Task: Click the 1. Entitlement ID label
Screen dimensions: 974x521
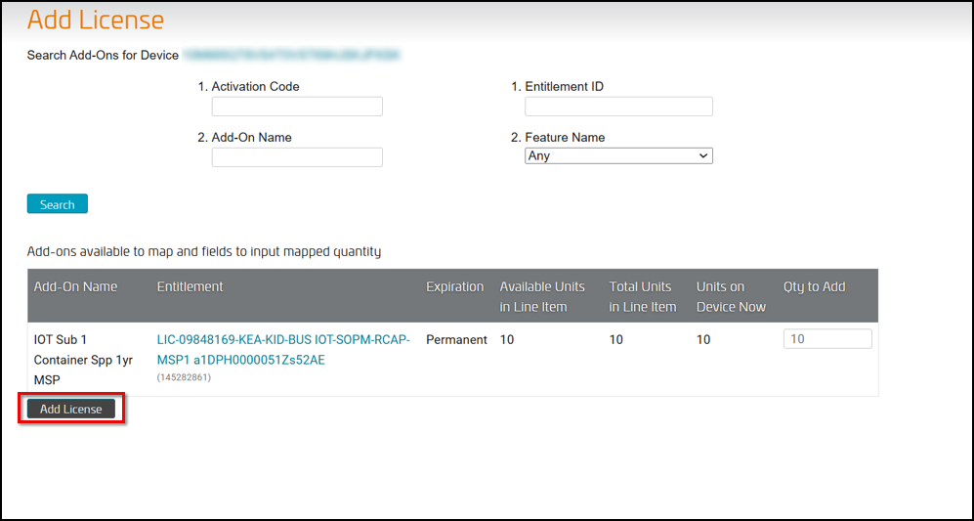Action: coord(557,87)
